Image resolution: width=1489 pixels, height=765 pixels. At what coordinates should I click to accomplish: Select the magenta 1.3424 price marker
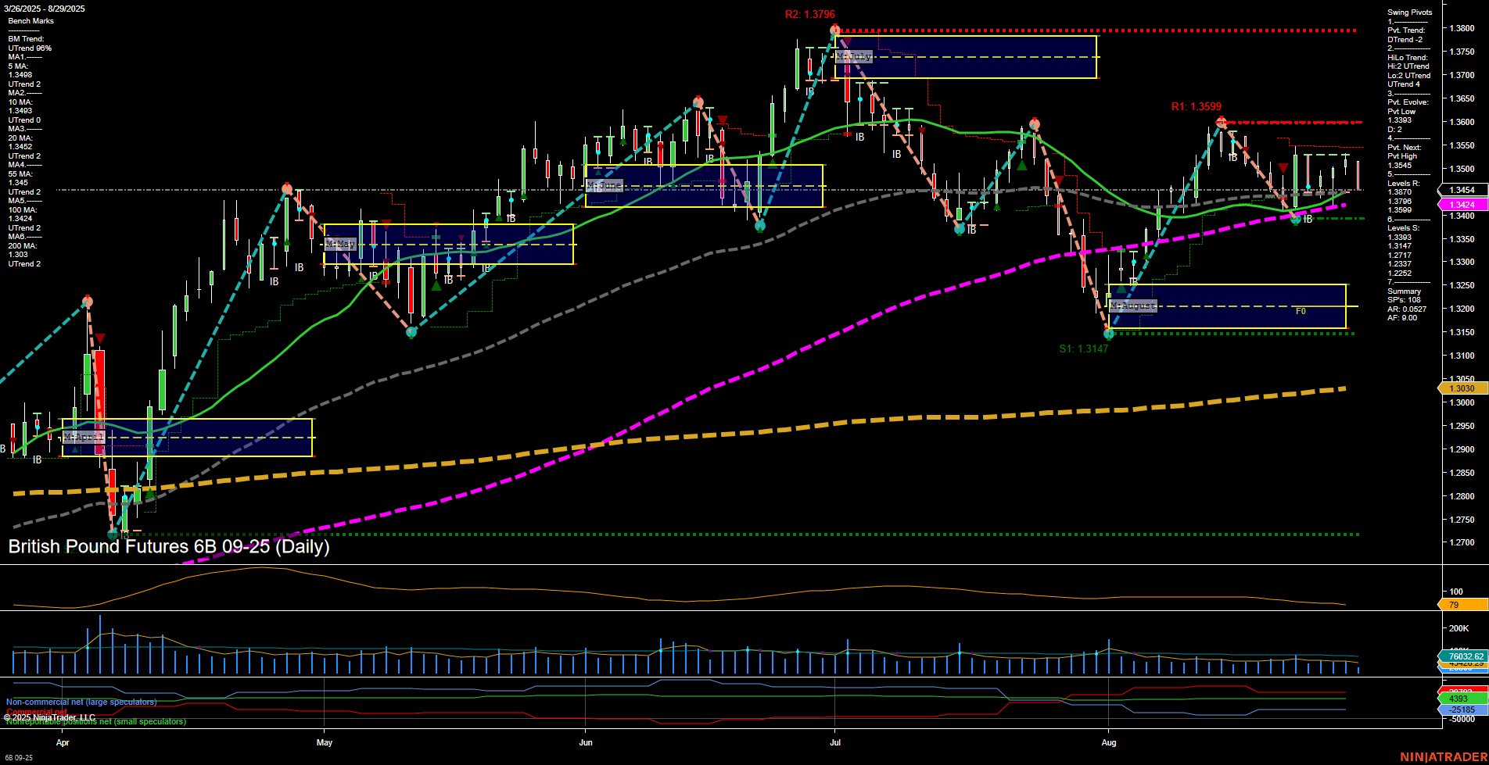click(1462, 205)
